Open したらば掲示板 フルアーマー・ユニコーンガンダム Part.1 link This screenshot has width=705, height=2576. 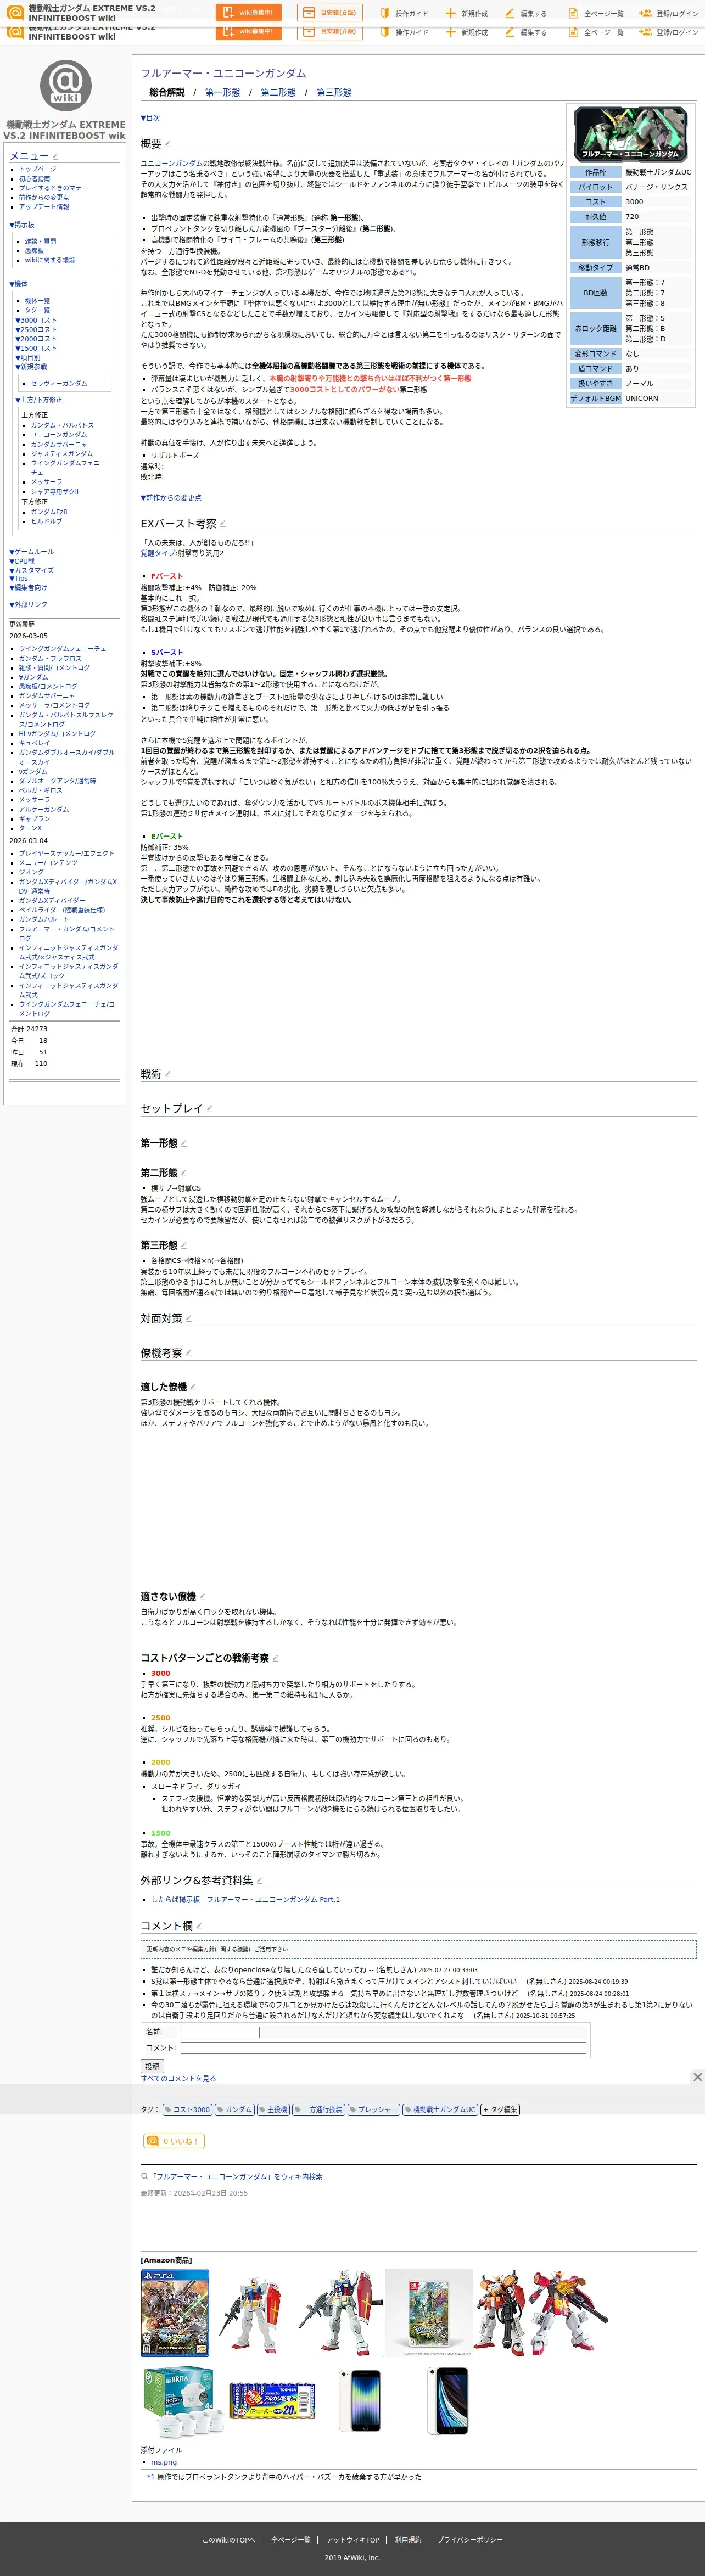coord(245,1899)
